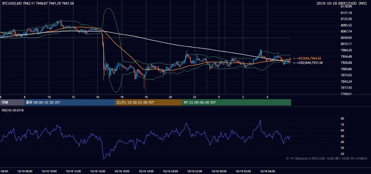The width and height of the screenshot is (371, 174).
Task: Click price axis value 7873.05
Action: point(346,75)
